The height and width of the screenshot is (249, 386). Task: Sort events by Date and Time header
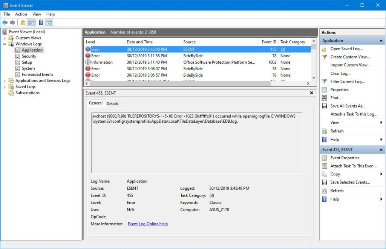(153, 42)
